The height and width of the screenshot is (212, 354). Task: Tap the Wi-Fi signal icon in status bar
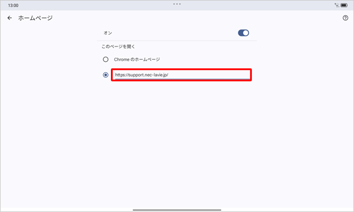[337, 5]
